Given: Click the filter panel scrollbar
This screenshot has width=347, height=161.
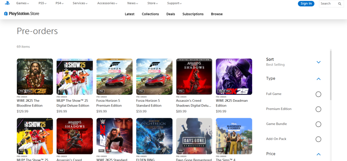Looking at the screenshot, I should coord(331,75).
